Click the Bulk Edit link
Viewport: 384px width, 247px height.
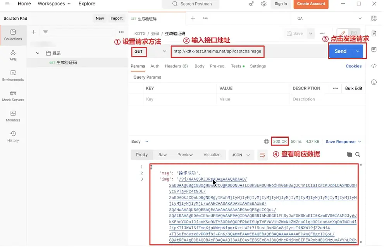[x=353, y=88]
